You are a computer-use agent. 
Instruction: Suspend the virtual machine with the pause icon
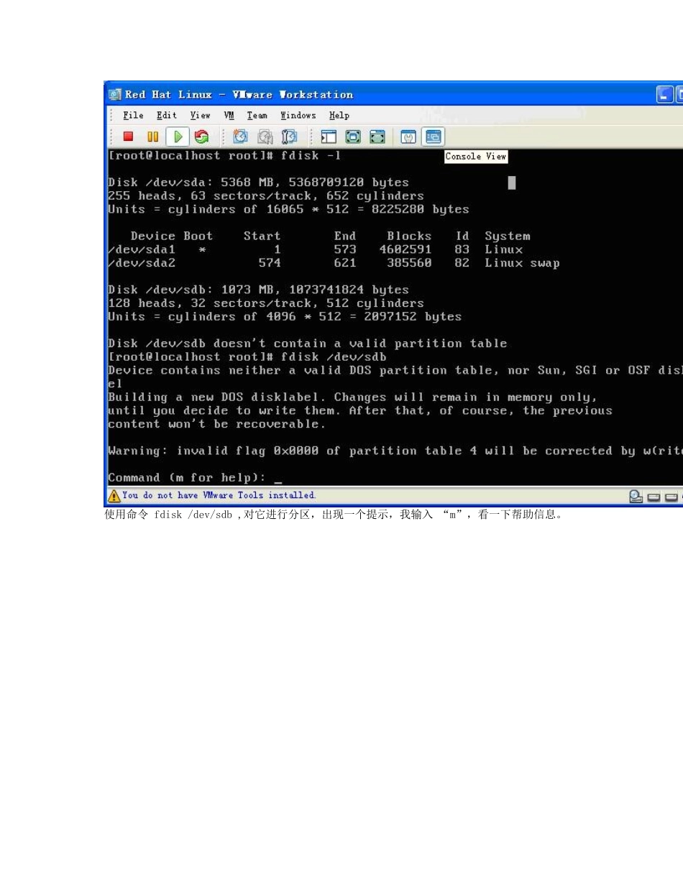[152, 137]
